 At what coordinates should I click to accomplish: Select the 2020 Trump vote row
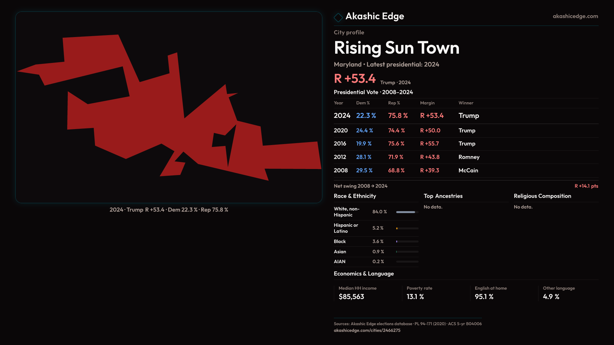(466, 131)
